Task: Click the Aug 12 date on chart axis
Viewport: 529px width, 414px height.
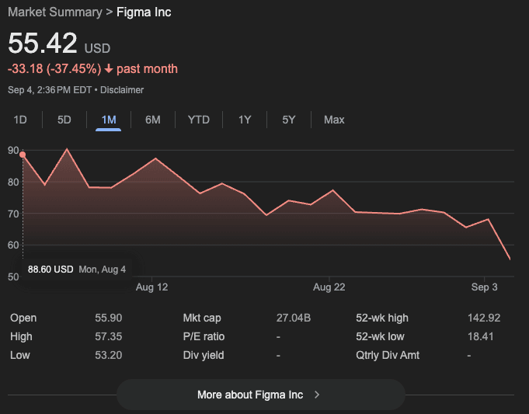Action: [x=151, y=287]
